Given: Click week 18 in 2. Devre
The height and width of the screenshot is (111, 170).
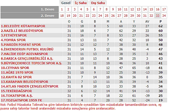Looking at the screenshot, I should pyautogui.click(x=62, y=16).
